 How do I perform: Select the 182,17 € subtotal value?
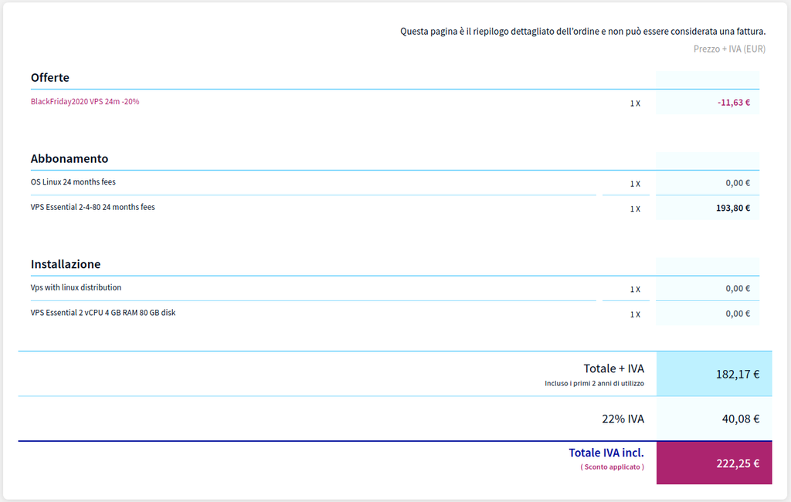point(737,374)
